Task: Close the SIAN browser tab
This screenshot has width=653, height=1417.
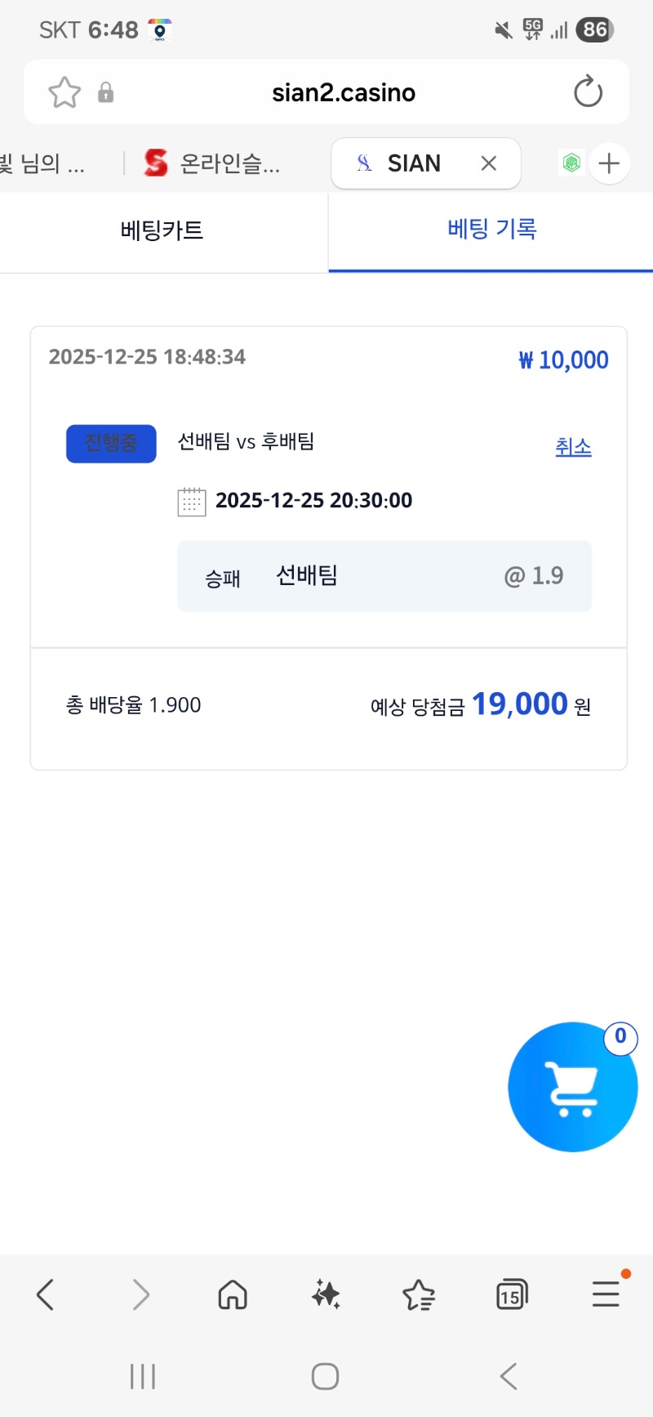Action: pyautogui.click(x=489, y=163)
